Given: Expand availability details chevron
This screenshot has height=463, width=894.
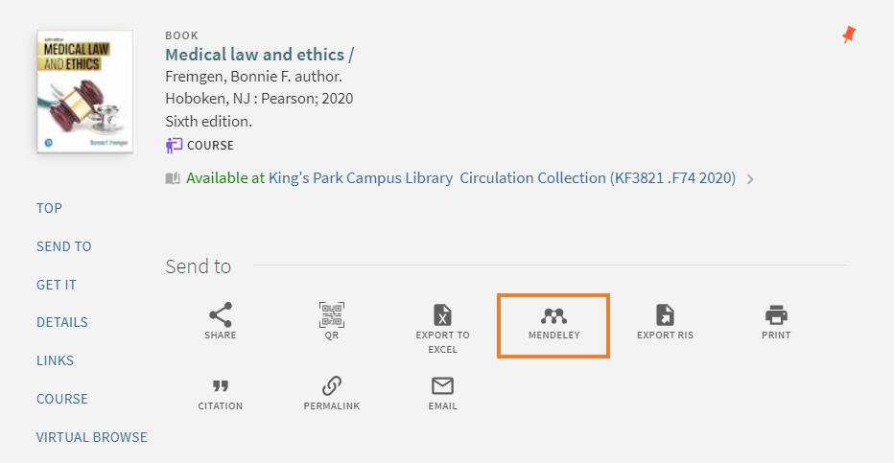Looking at the screenshot, I should pyautogui.click(x=750, y=179).
